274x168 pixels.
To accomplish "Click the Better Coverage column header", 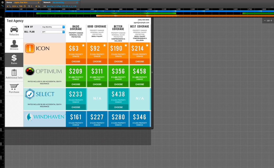I will (x=118, y=28).
